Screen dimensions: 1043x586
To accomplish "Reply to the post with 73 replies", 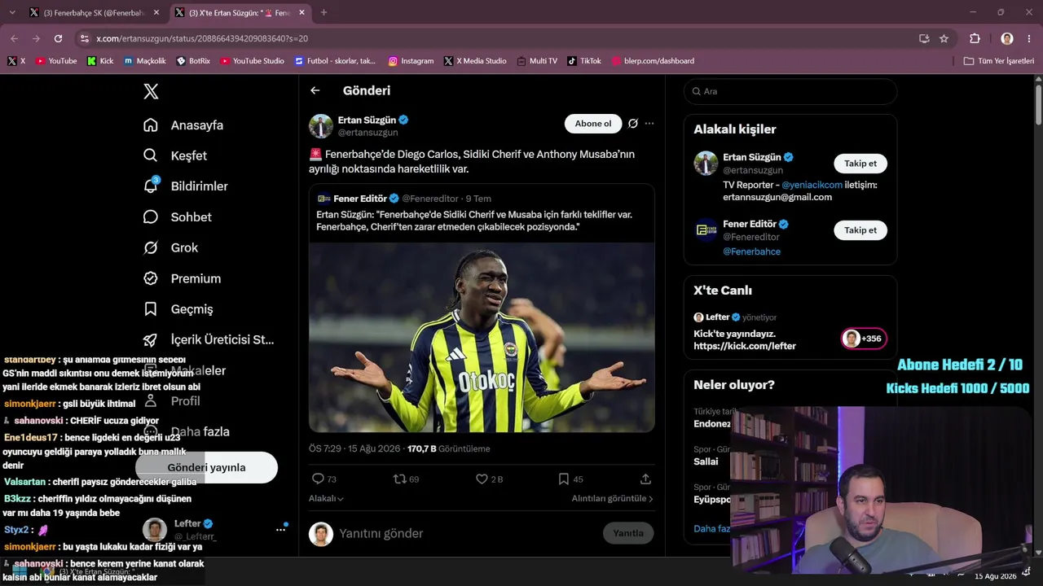I will click(x=324, y=479).
